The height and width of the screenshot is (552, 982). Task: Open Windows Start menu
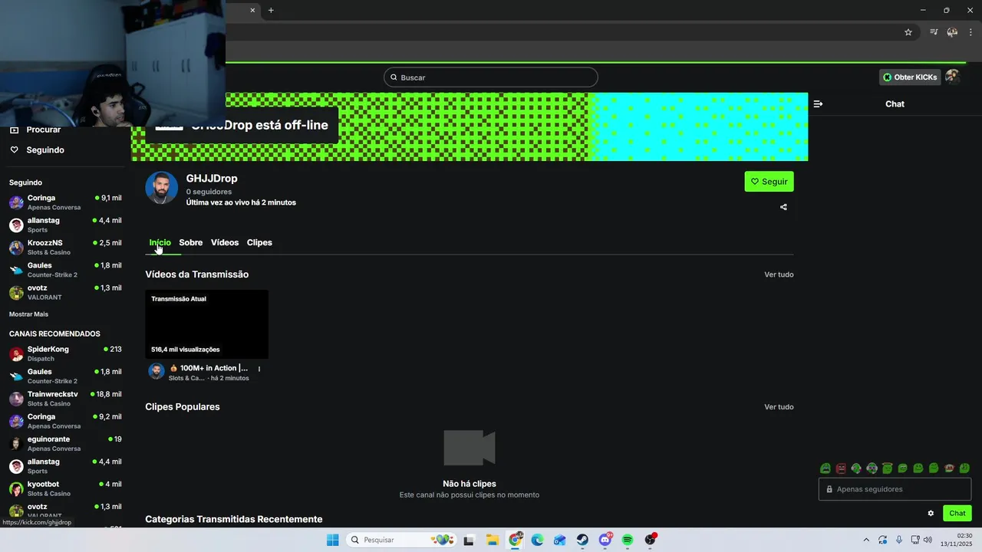point(332,540)
